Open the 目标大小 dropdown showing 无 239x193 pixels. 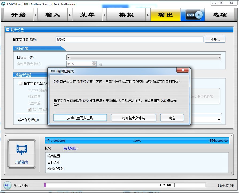[219, 57]
